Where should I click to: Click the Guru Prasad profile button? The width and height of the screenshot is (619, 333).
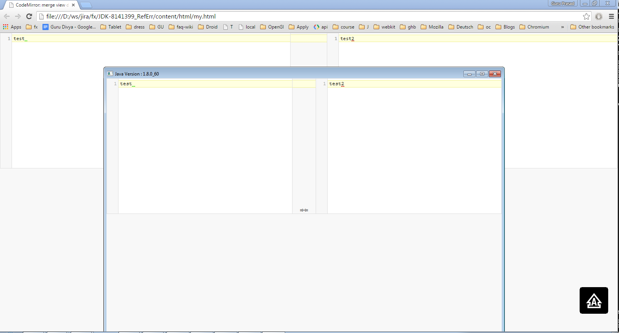562,3
